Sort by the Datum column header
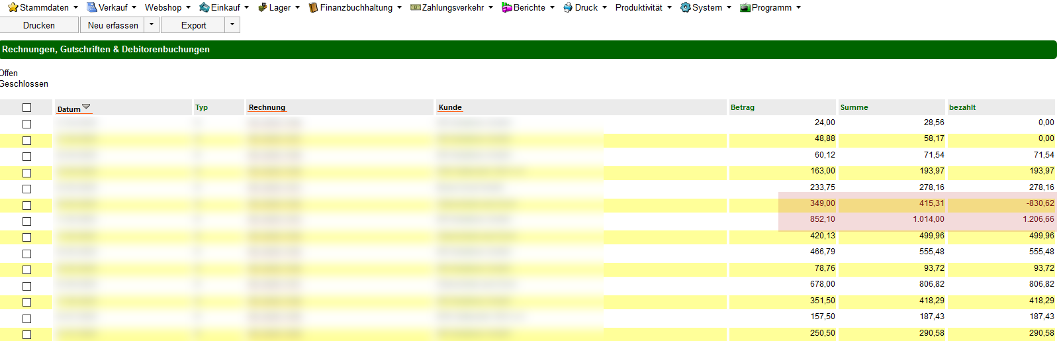This screenshot has height=341, width=1057. click(x=69, y=109)
